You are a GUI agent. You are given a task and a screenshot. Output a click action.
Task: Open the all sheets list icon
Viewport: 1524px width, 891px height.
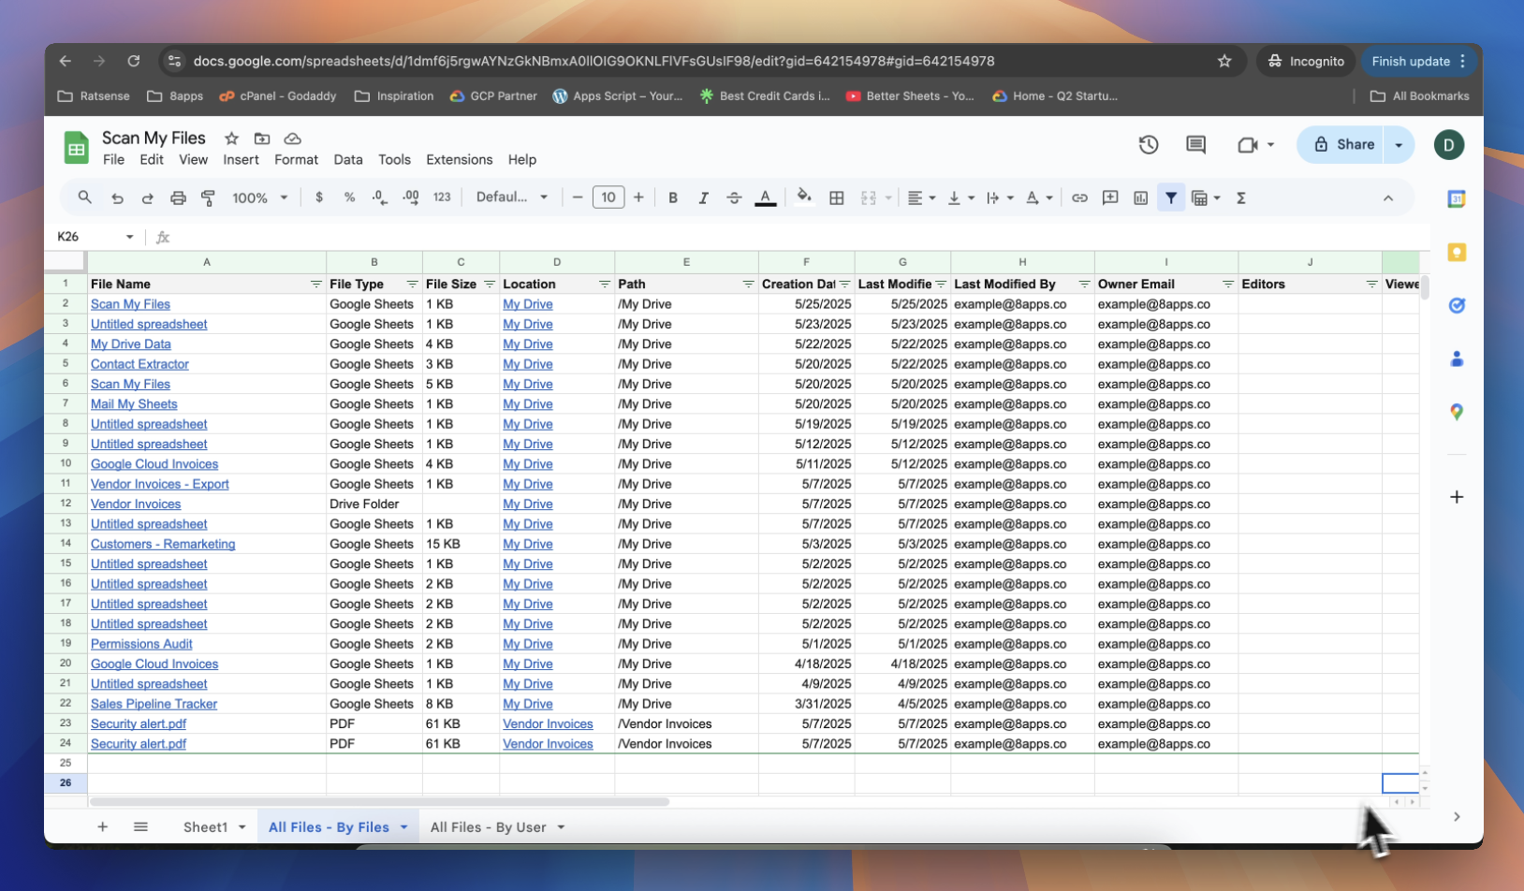[140, 827]
